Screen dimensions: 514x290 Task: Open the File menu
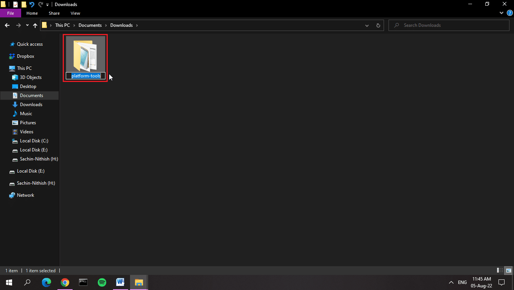coord(11,13)
